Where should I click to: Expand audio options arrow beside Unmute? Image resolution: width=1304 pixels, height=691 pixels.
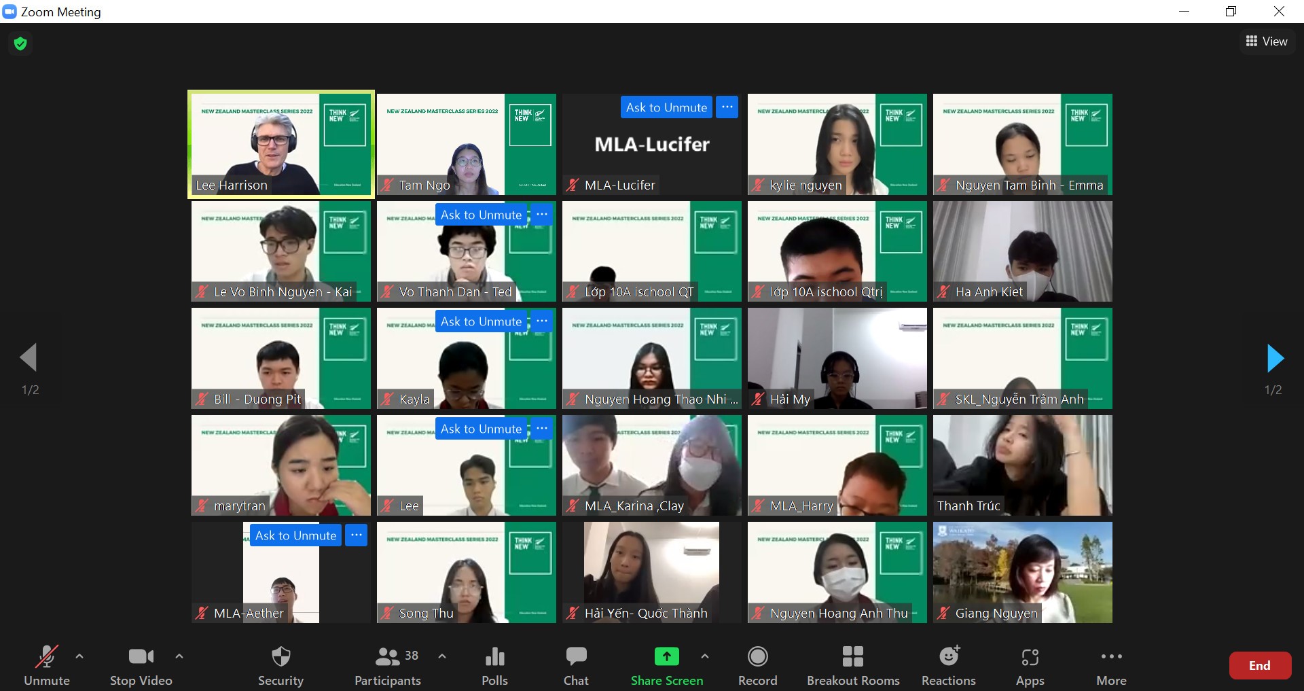pos(79,656)
